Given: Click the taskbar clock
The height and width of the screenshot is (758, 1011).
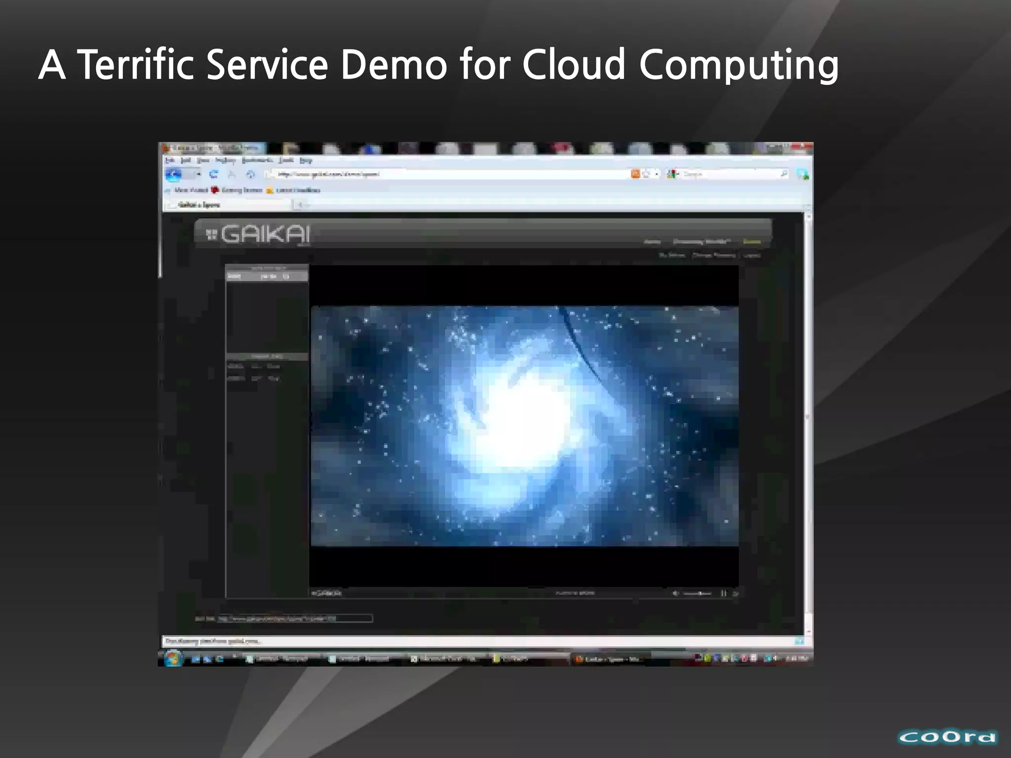Looking at the screenshot, I should point(797,658).
